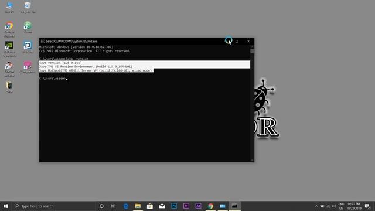Open the Windows Start menu
This screenshot has width=375, height=211.
(6, 206)
